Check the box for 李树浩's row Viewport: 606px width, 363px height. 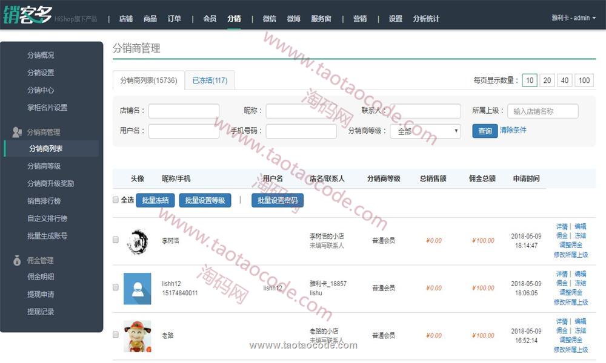(x=116, y=240)
